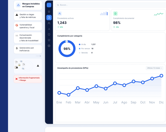This screenshot has height=132, width=166.
Task: Open the users icon in sidebar
Action: coord(49,23)
